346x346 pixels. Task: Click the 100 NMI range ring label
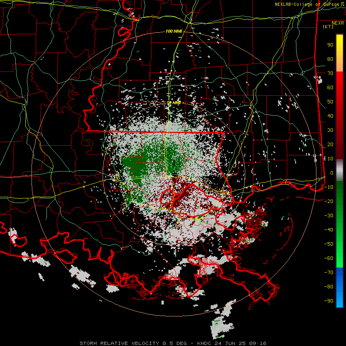click(x=174, y=31)
